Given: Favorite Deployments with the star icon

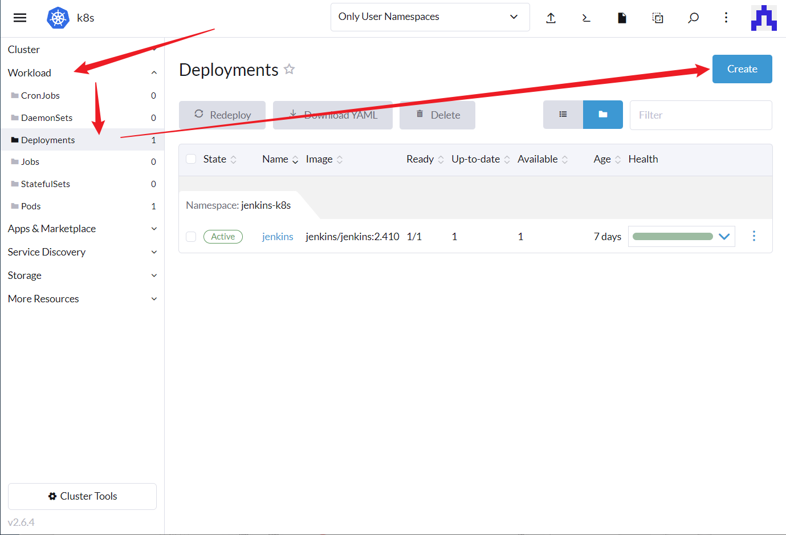Looking at the screenshot, I should click(290, 70).
